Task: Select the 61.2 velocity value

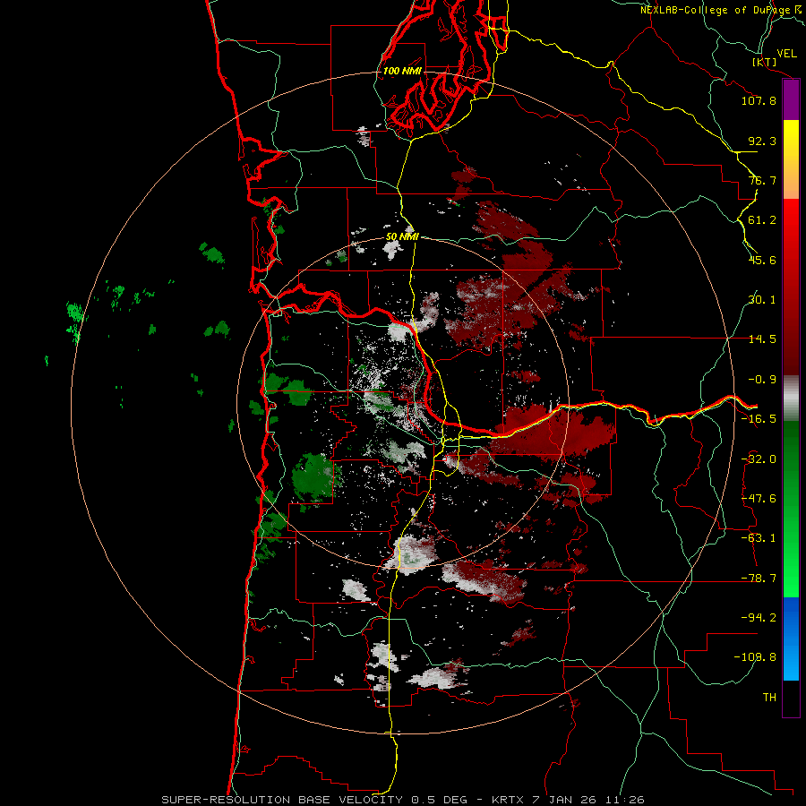Action: point(762,220)
